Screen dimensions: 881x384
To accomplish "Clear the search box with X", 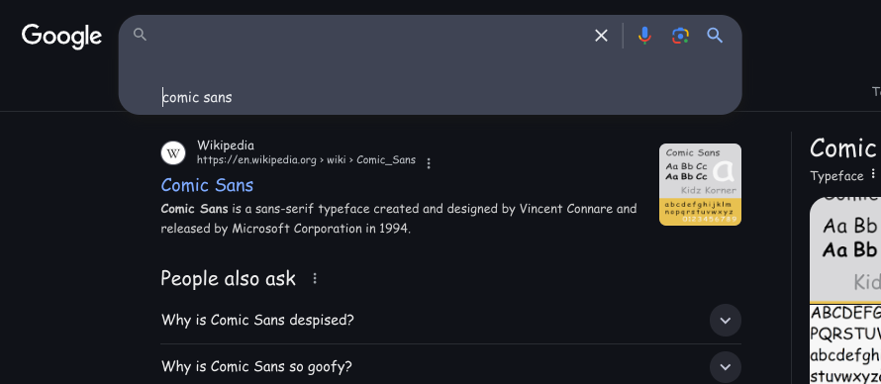I will coord(601,36).
